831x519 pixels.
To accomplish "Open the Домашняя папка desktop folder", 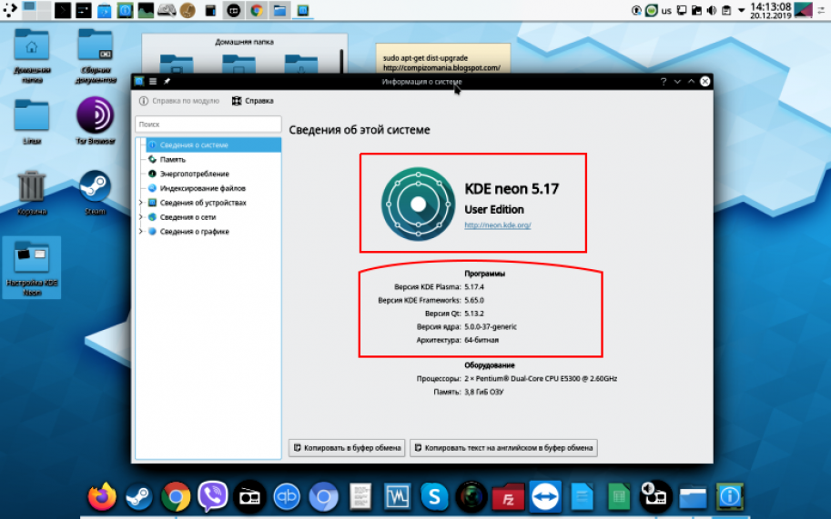I will tap(32, 55).
